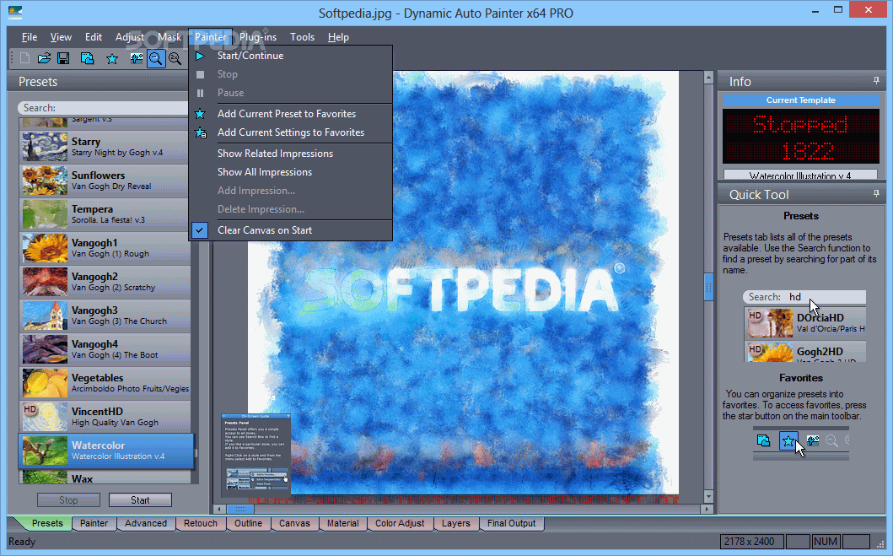Pin the Info panel

click(x=876, y=81)
